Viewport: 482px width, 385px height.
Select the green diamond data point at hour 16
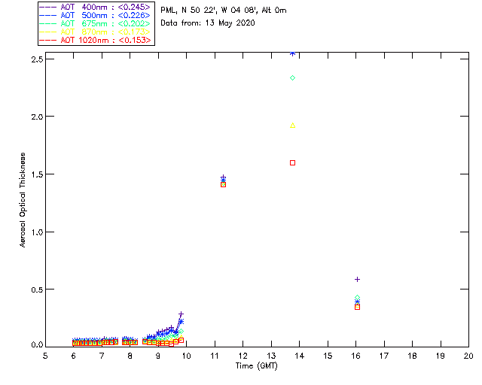click(x=357, y=298)
